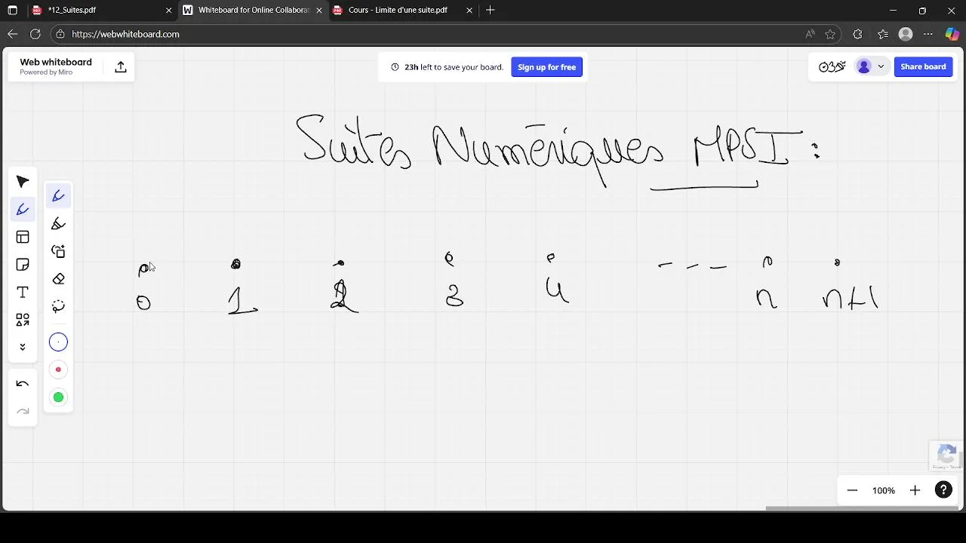Reload the page with browser refresh
Image resolution: width=966 pixels, height=543 pixels.
click(35, 34)
